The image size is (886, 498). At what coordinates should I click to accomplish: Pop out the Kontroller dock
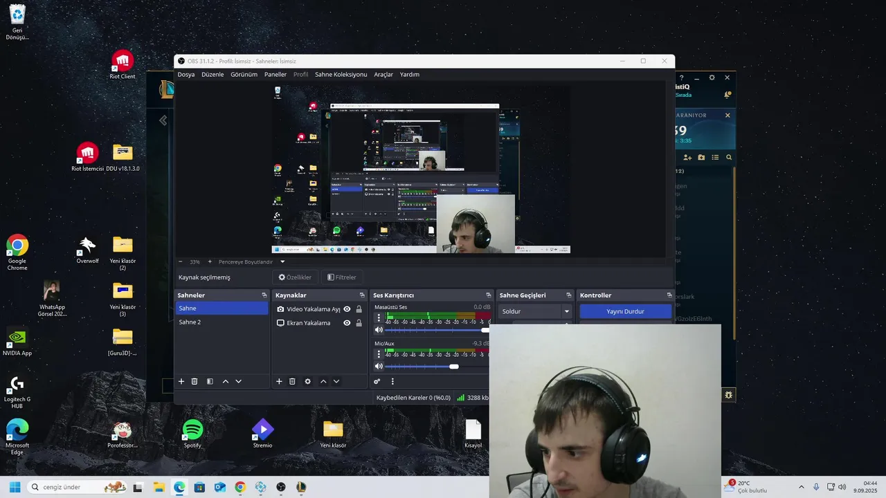669,295
